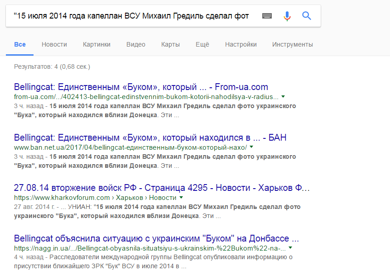
Task: Open Bellingcat объяснила ситуацию result link
Action: click(156, 238)
